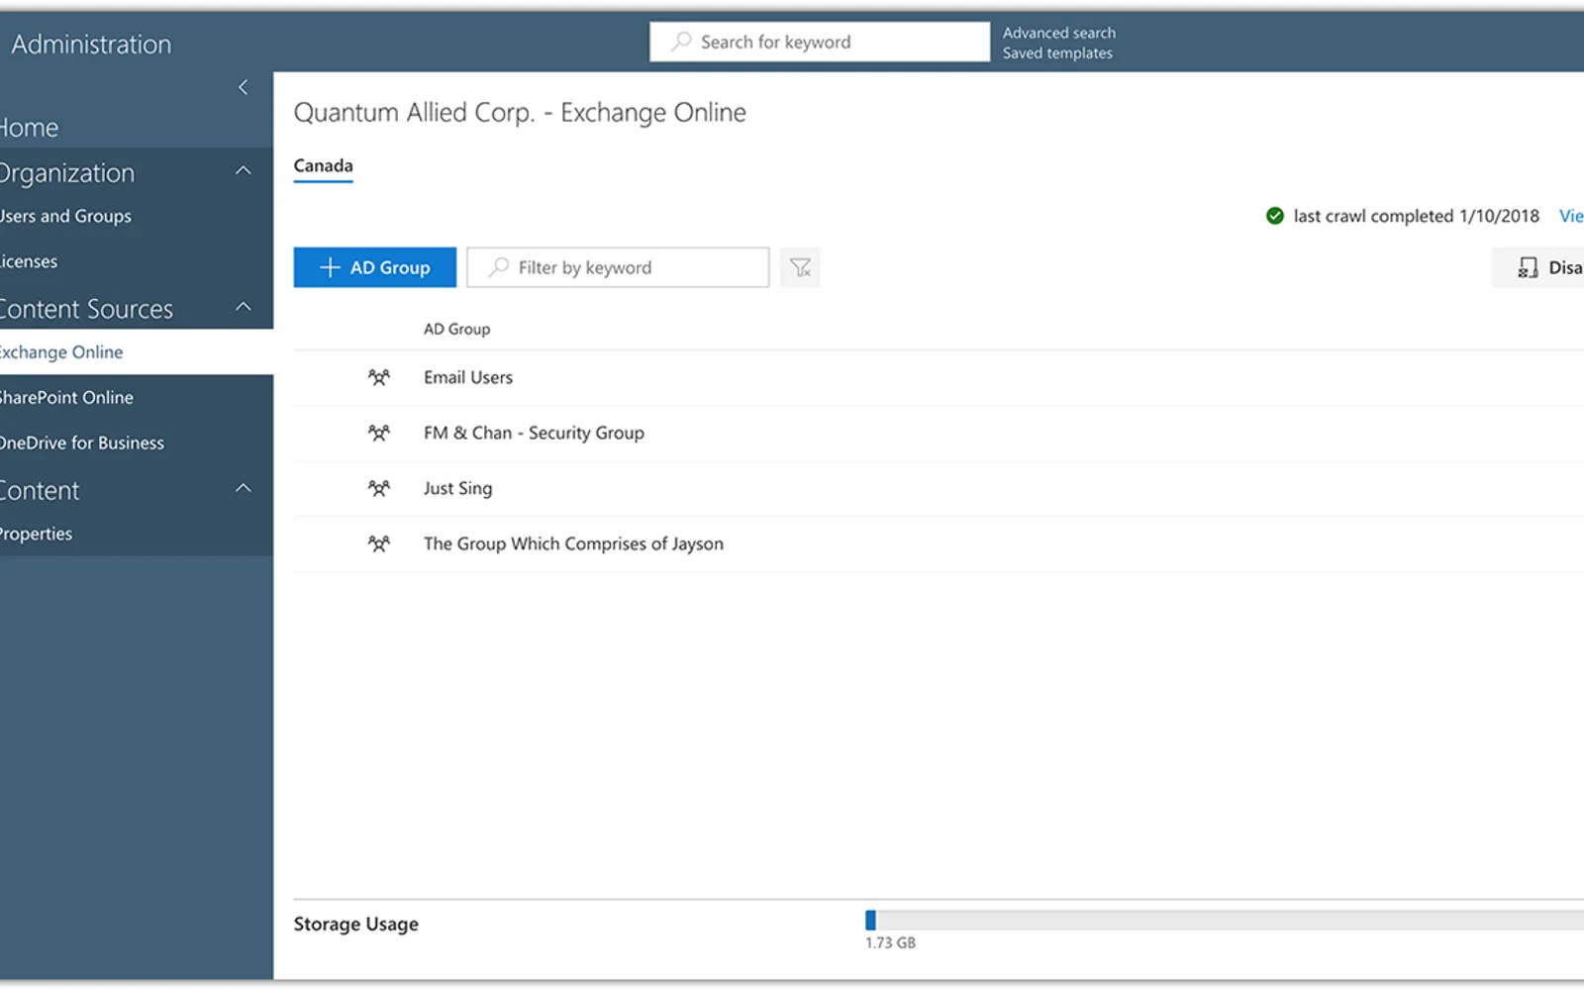1584x990 pixels.
Task: Go to the Licenses page
Action: 29,261
